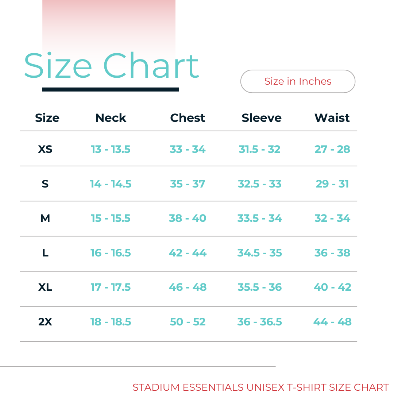This screenshot has height=394, width=394.
Task: Select the Neck column header
Action: click(x=111, y=118)
